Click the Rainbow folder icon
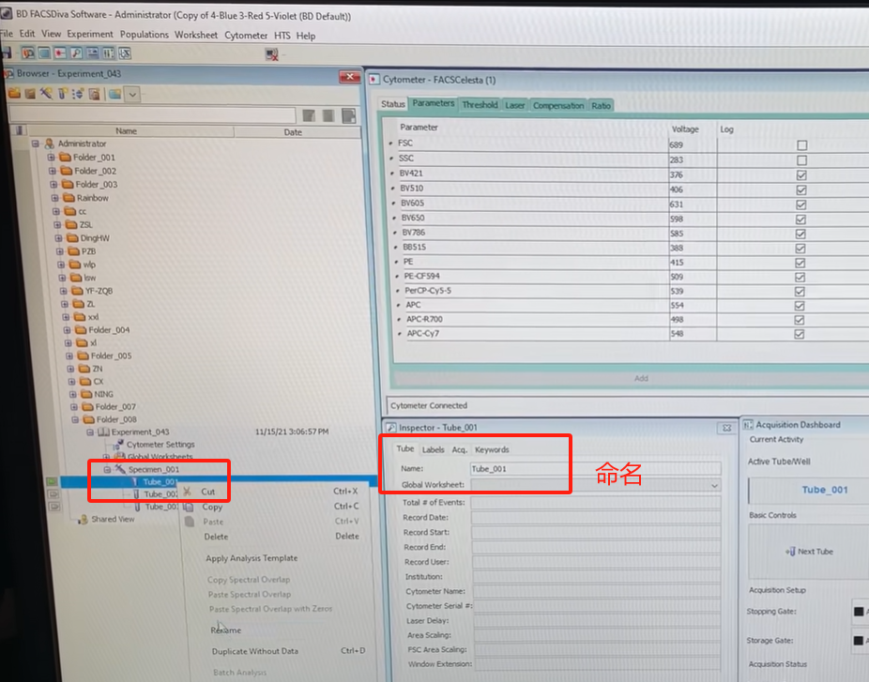The image size is (869, 682). [x=69, y=198]
